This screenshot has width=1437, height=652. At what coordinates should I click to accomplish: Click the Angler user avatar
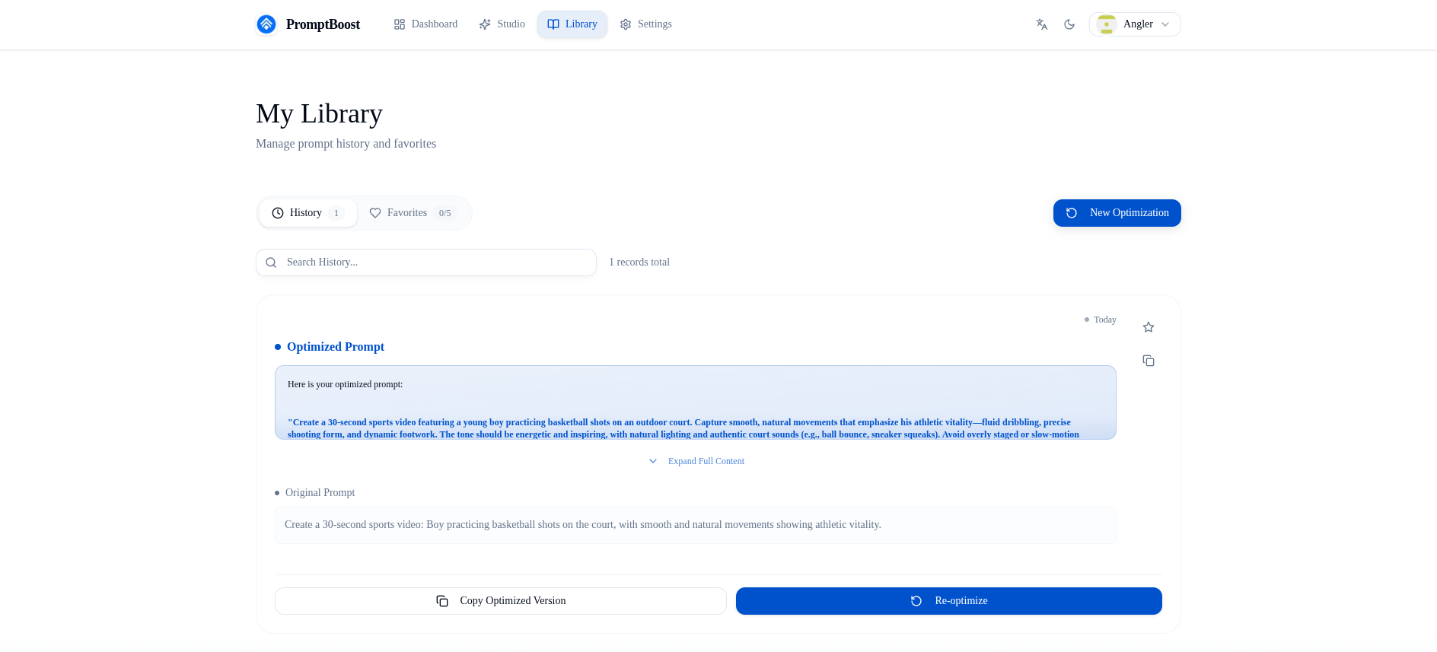1107,24
